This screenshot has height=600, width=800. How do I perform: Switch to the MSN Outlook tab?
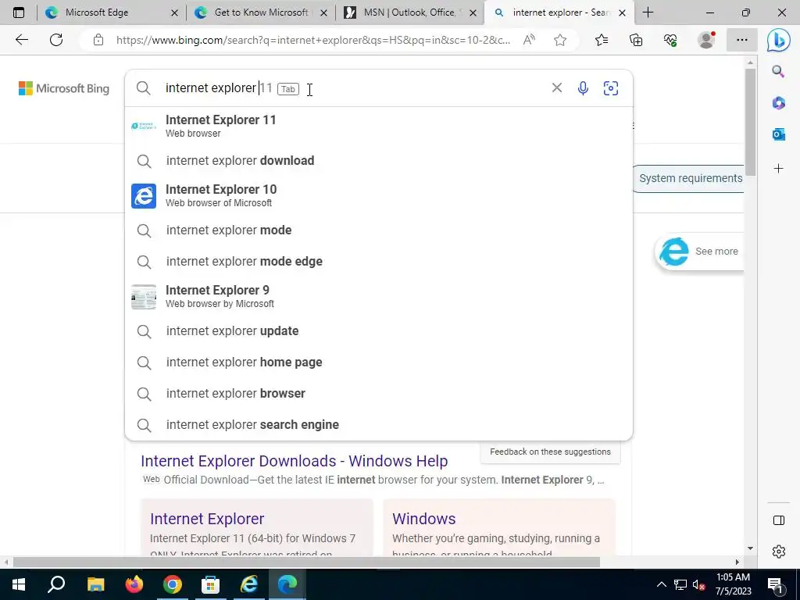409,12
